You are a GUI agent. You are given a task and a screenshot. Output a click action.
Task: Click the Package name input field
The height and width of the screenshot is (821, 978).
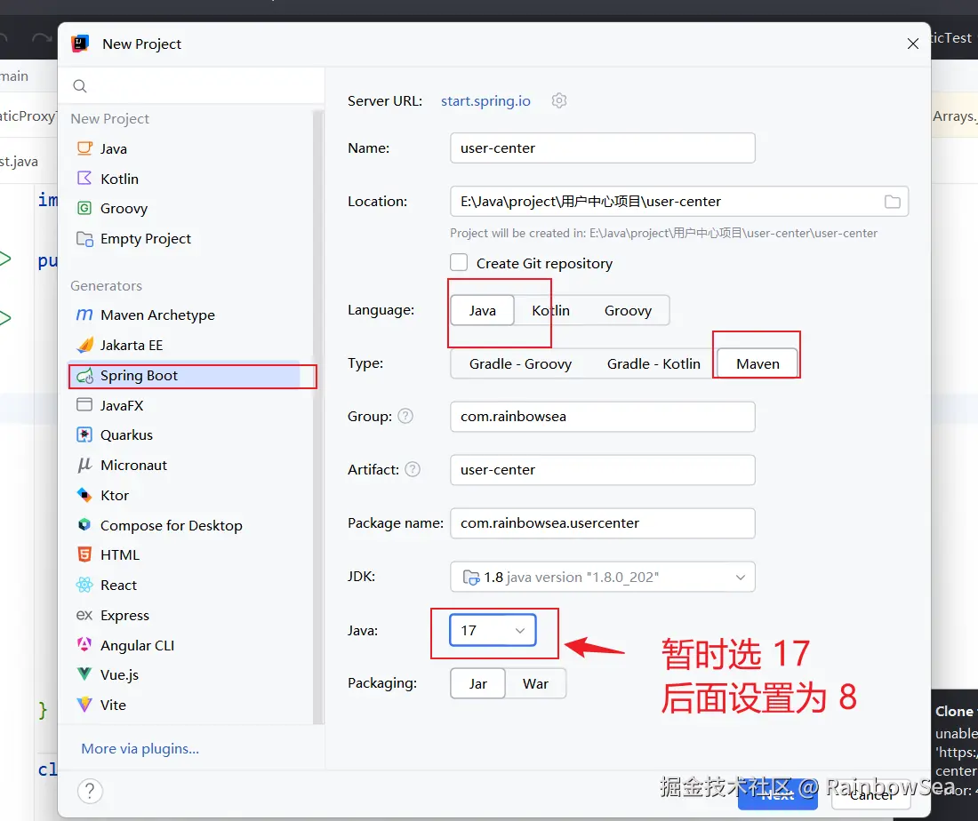pyautogui.click(x=603, y=523)
